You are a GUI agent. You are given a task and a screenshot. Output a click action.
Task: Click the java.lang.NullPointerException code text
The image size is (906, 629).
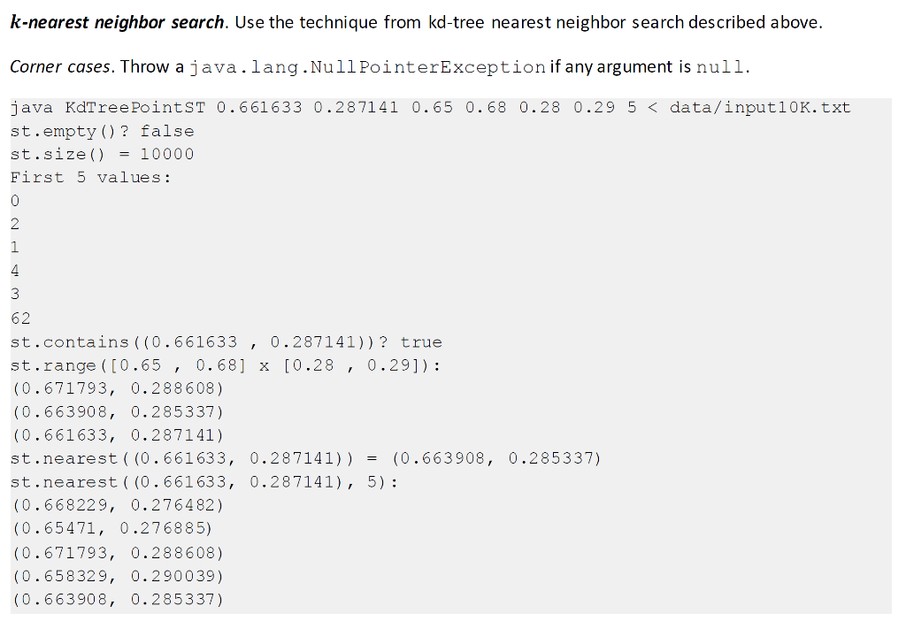coord(367,67)
